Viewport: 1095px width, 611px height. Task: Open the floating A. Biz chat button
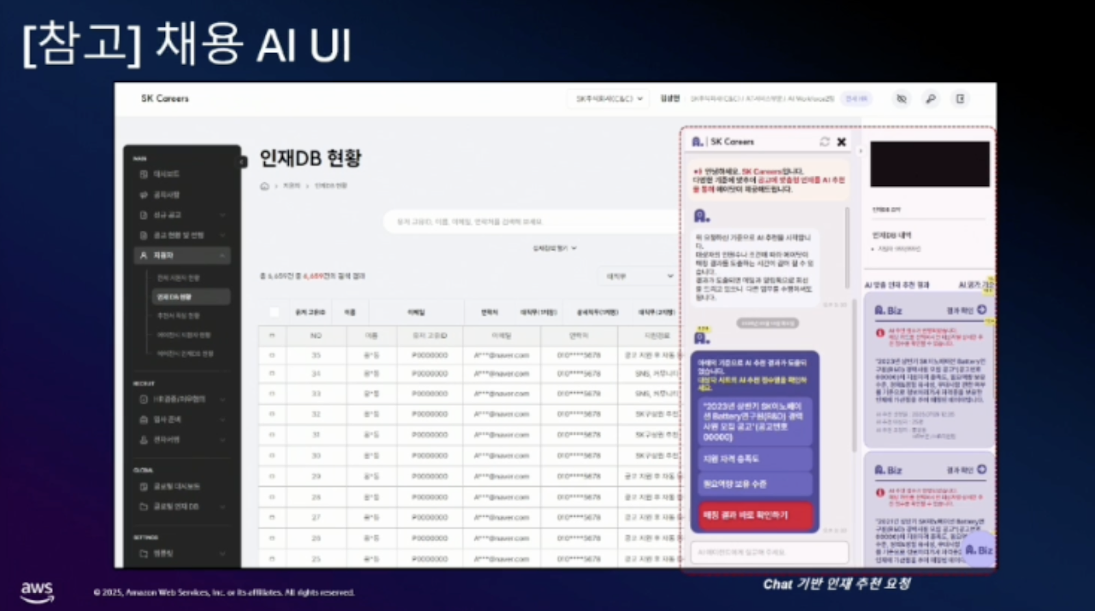(x=979, y=550)
